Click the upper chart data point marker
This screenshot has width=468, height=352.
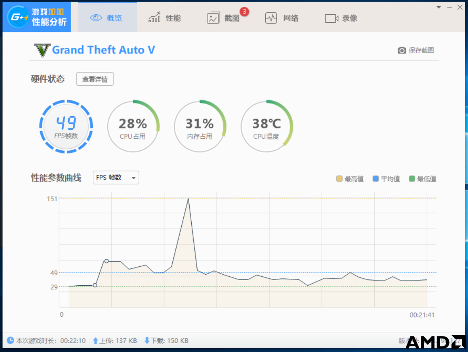click(x=106, y=261)
